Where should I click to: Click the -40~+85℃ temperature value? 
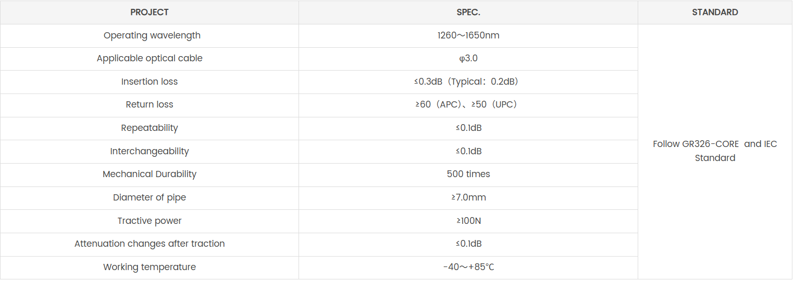click(x=468, y=267)
